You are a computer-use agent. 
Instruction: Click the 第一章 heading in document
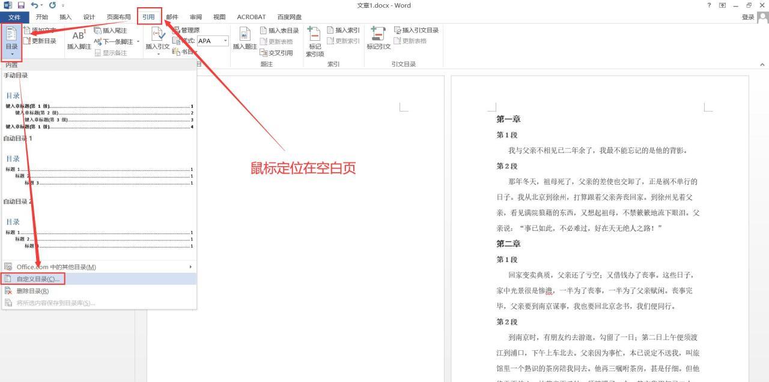pyautogui.click(x=508, y=119)
